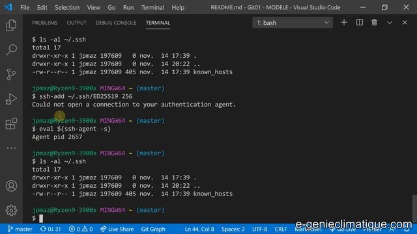This screenshot has height=234, width=417.
Task: Change CRLF end of line sequence
Action: click(x=281, y=229)
